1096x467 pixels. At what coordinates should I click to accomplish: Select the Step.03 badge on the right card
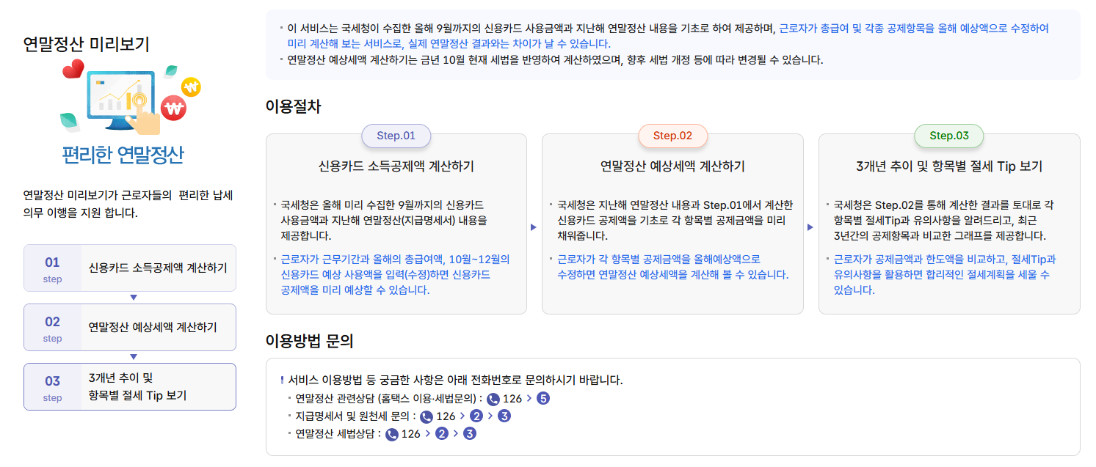click(x=949, y=136)
